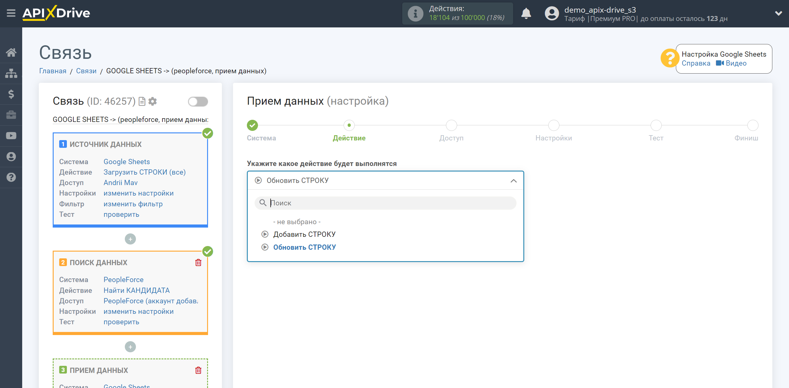Click search block изменить настройки link
Image resolution: width=789 pixels, height=388 pixels.
click(138, 311)
